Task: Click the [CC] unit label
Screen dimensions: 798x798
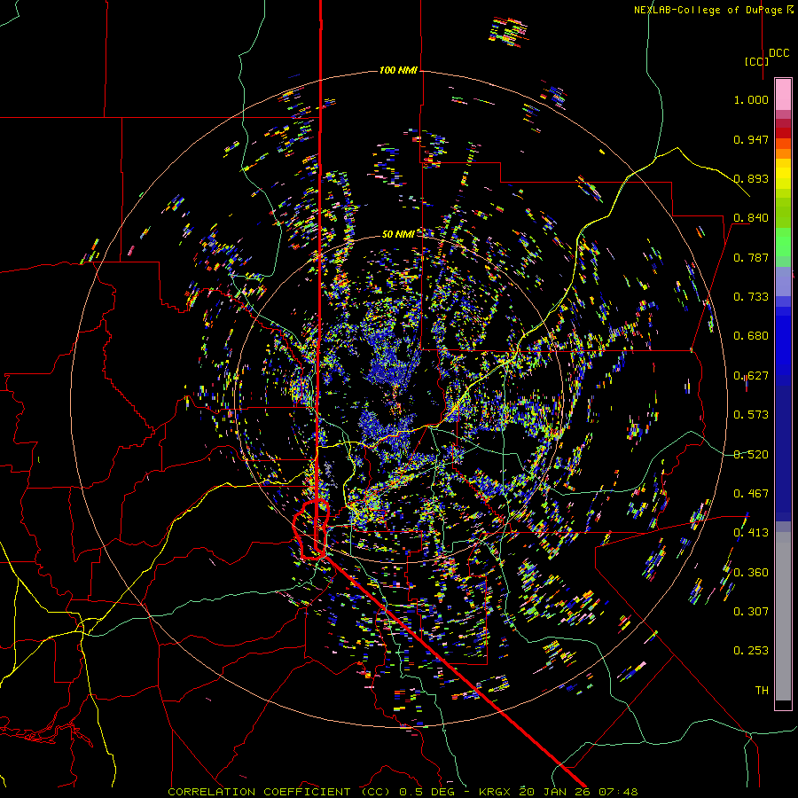Action: (x=756, y=61)
